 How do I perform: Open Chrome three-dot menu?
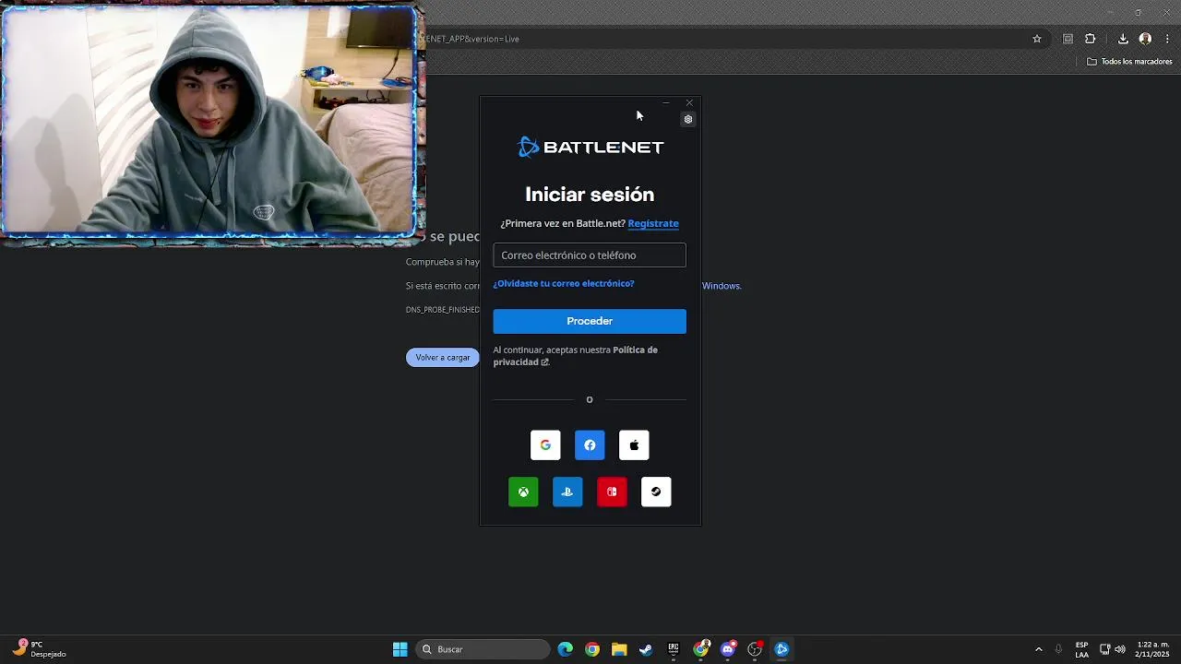point(1167,39)
